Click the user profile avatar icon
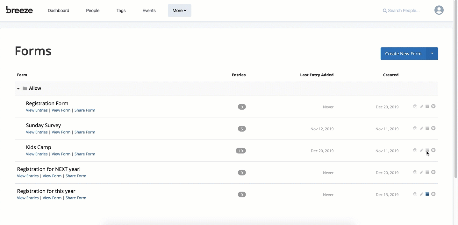458x225 pixels. pos(439,10)
